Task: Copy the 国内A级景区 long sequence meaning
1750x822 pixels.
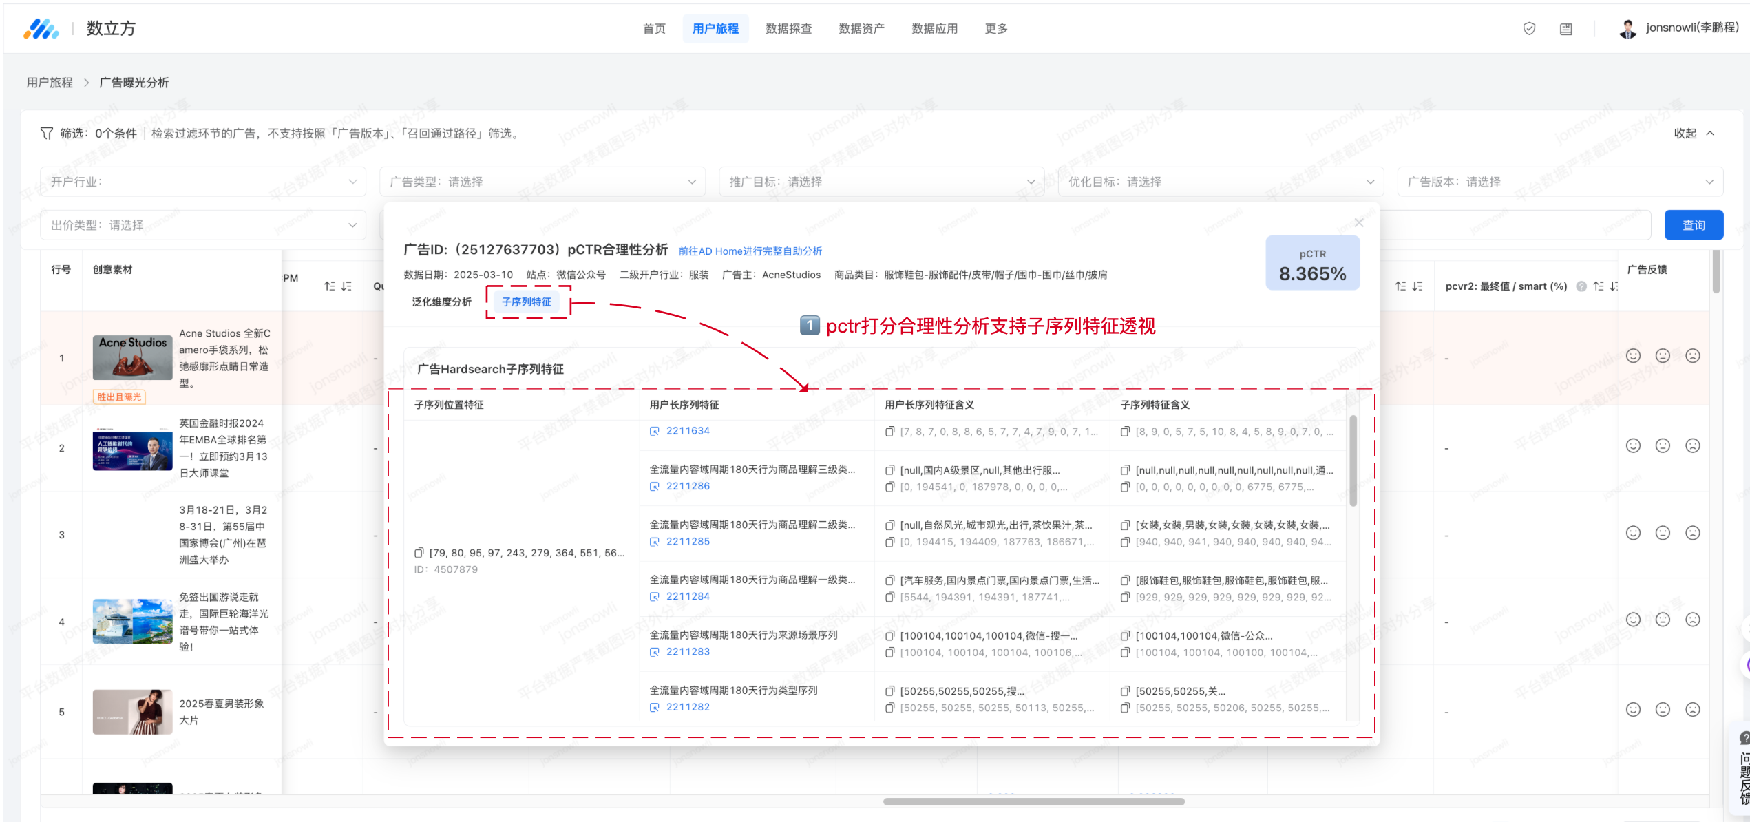Action: [x=890, y=470]
